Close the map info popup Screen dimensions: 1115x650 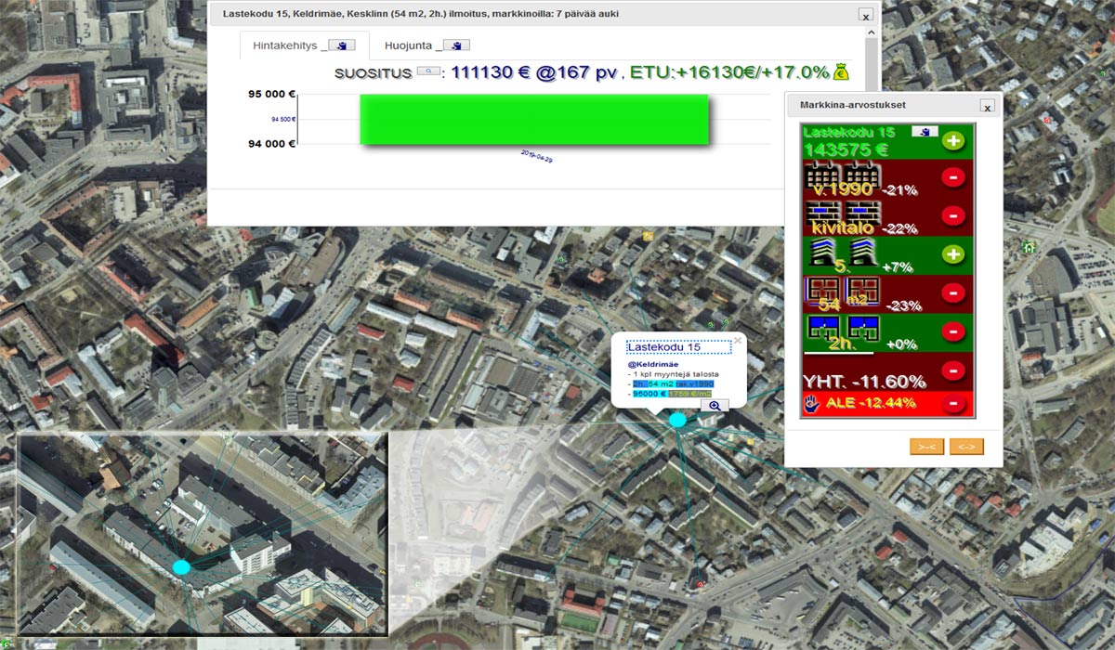738,341
